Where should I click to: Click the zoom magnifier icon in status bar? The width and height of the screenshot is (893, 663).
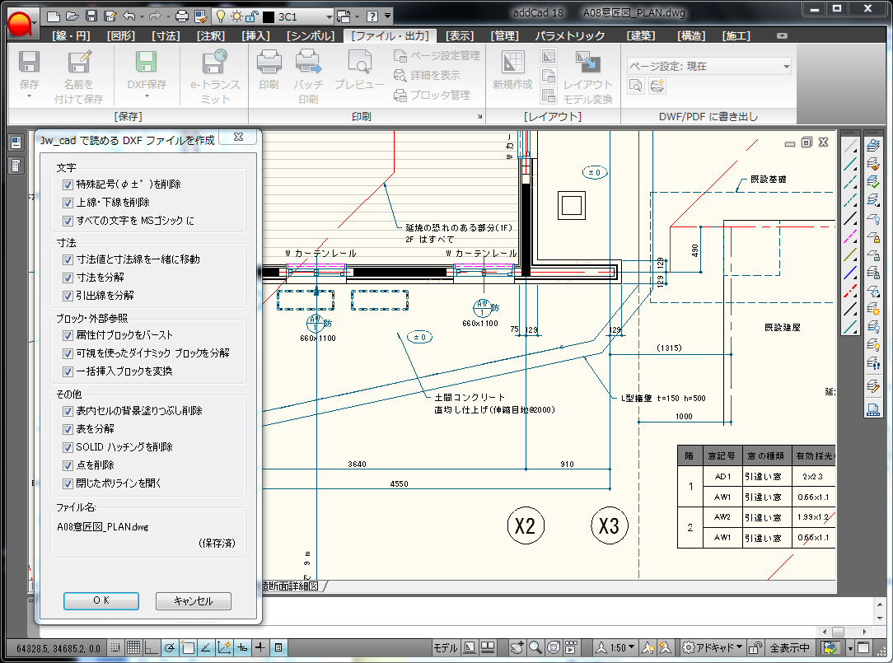click(535, 647)
